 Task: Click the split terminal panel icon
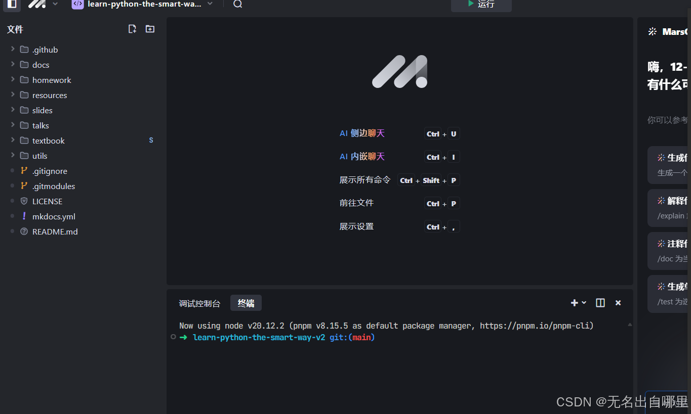(600, 302)
